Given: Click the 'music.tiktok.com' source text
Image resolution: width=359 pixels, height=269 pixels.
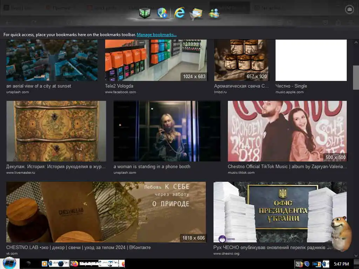Looking at the screenshot, I should coord(241,172).
